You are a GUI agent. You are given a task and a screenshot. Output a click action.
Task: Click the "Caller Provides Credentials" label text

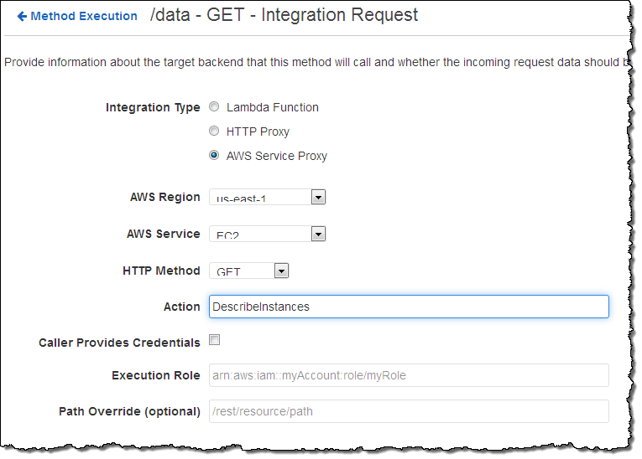pos(119,343)
